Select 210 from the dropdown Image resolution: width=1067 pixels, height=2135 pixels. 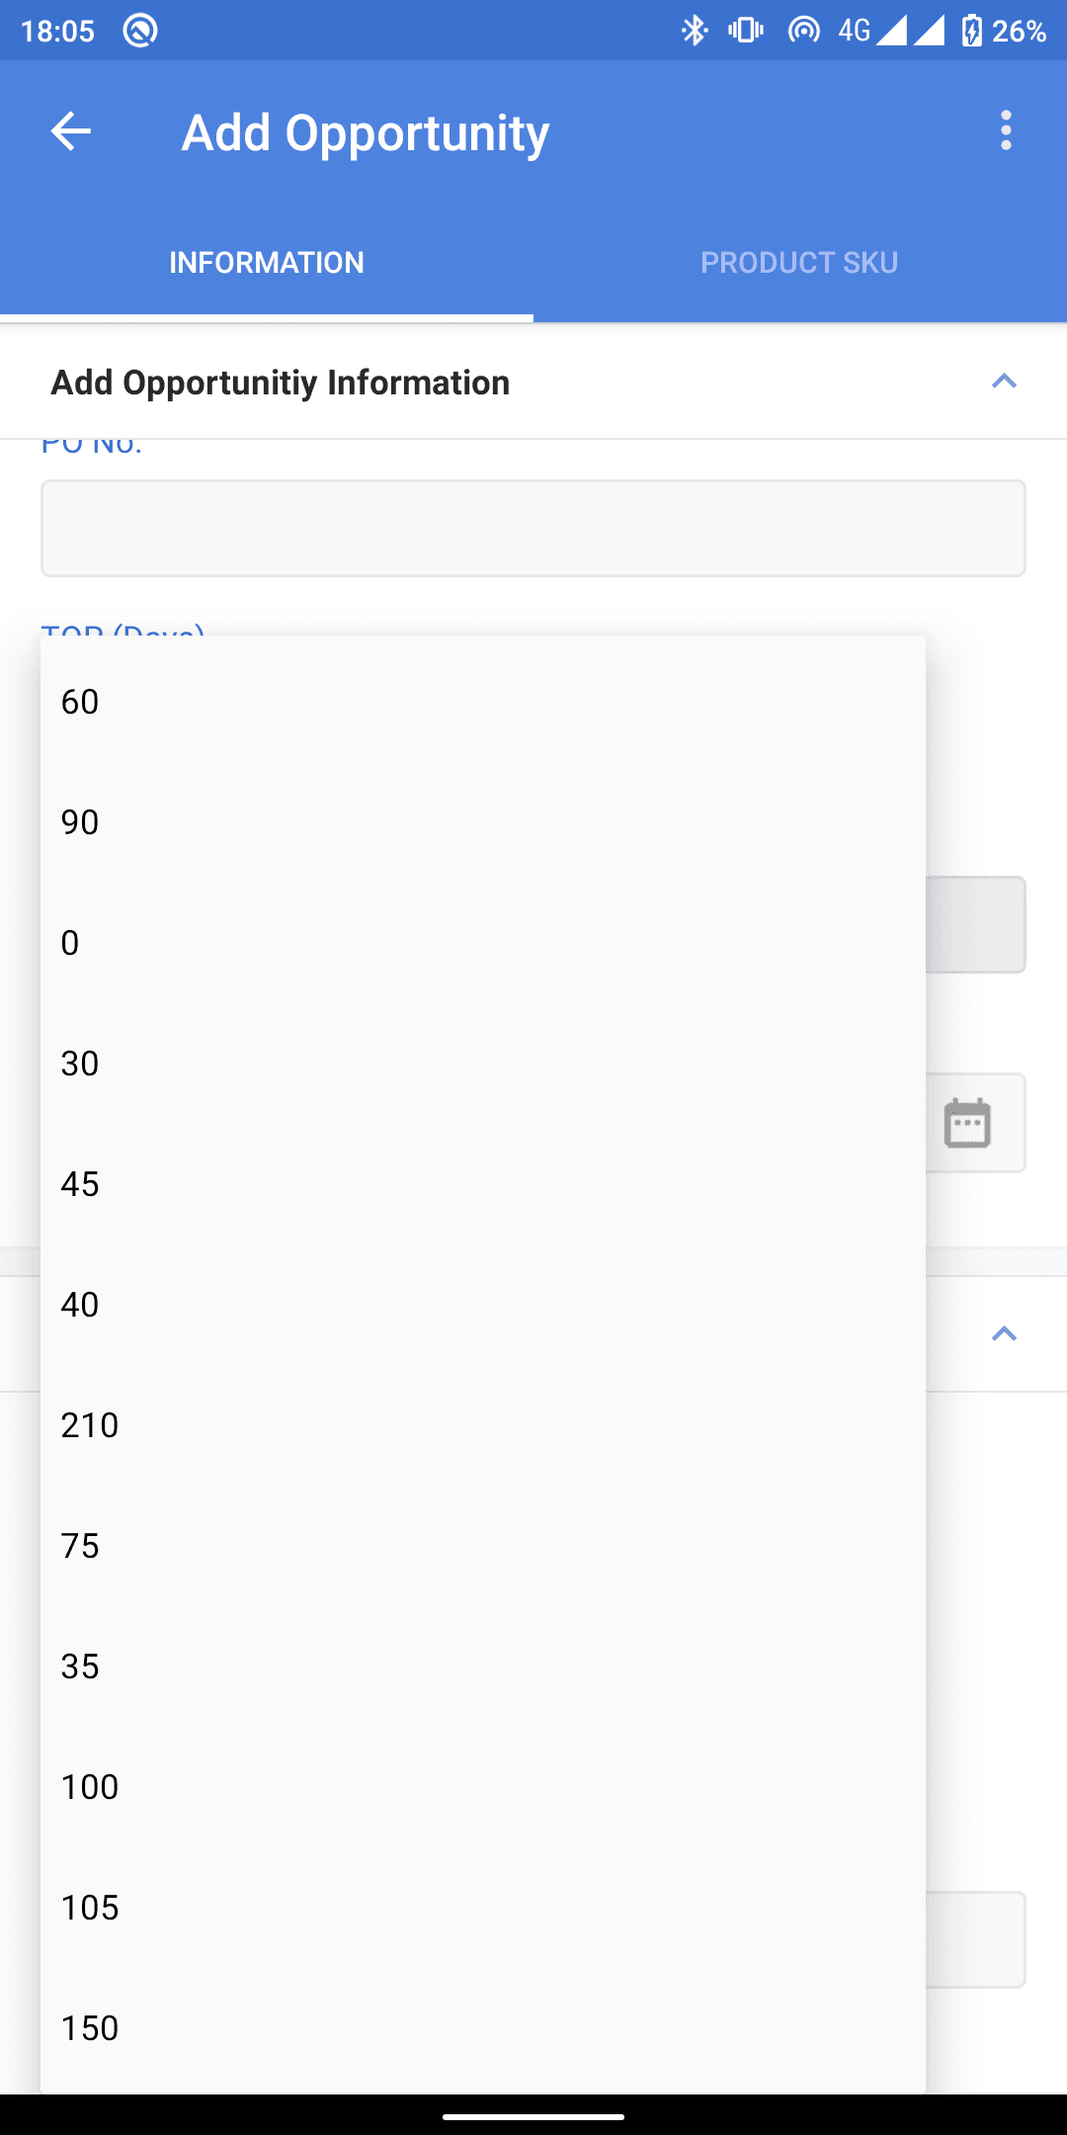click(x=483, y=1425)
